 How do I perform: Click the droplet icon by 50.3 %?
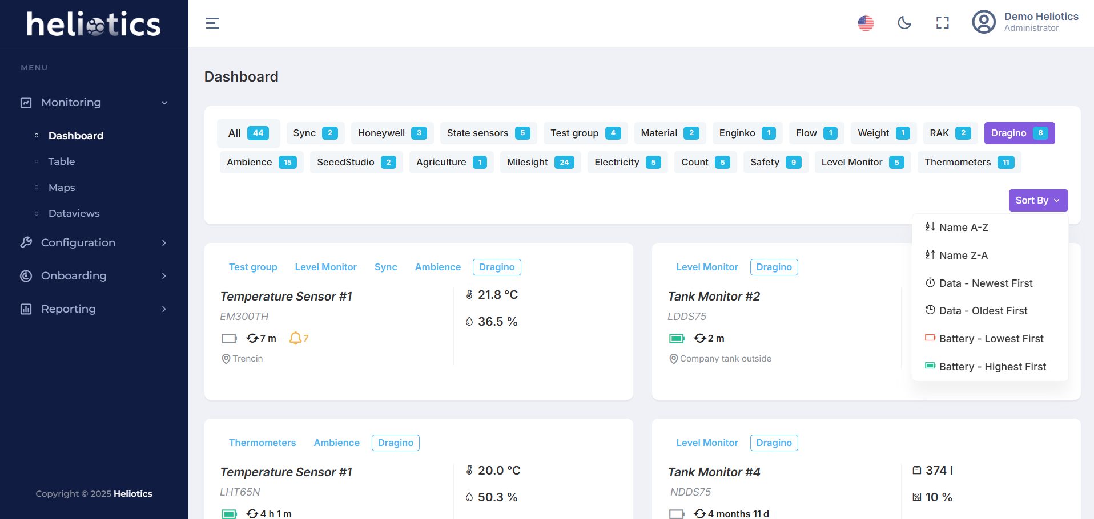[x=469, y=497]
